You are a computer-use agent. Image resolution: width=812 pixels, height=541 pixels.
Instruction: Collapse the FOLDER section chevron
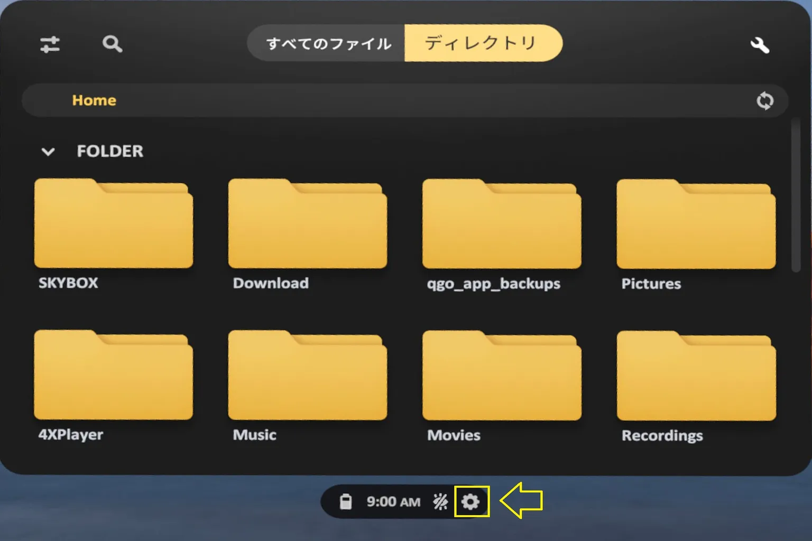coord(48,152)
